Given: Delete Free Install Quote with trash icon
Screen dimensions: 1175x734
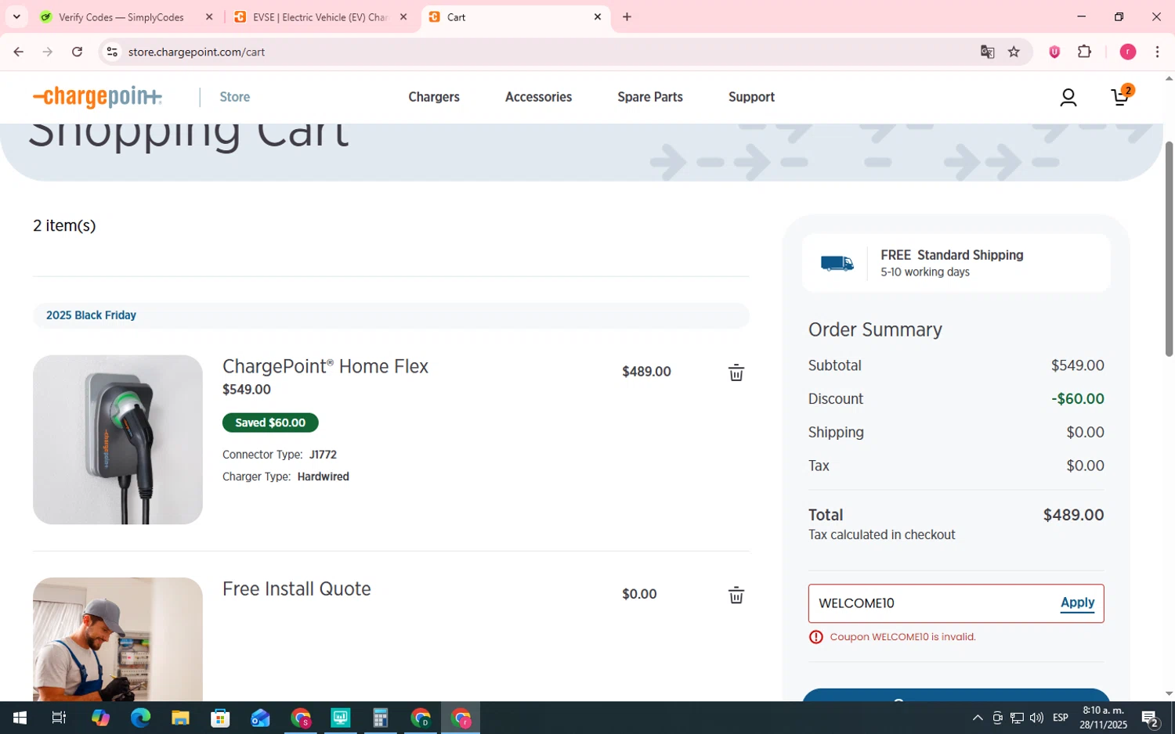Looking at the screenshot, I should [736, 595].
